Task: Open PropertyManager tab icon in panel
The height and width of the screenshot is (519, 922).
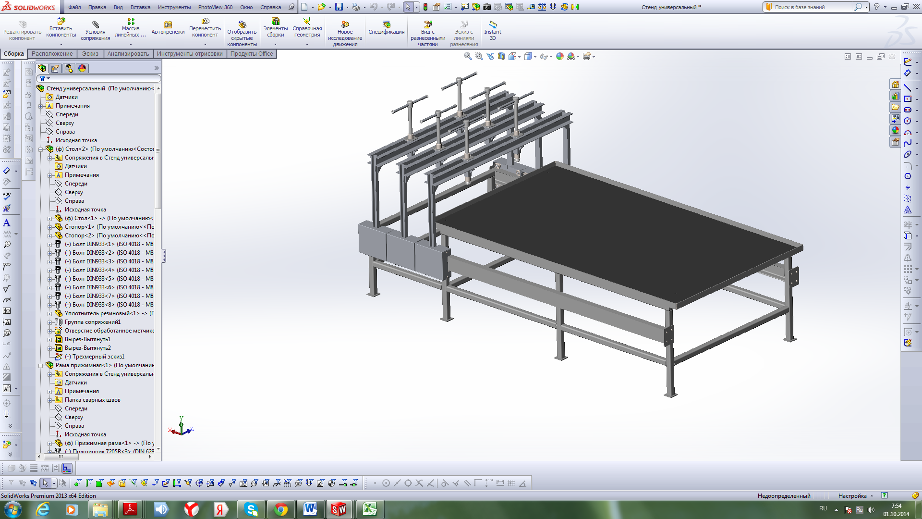Action: 55,68
